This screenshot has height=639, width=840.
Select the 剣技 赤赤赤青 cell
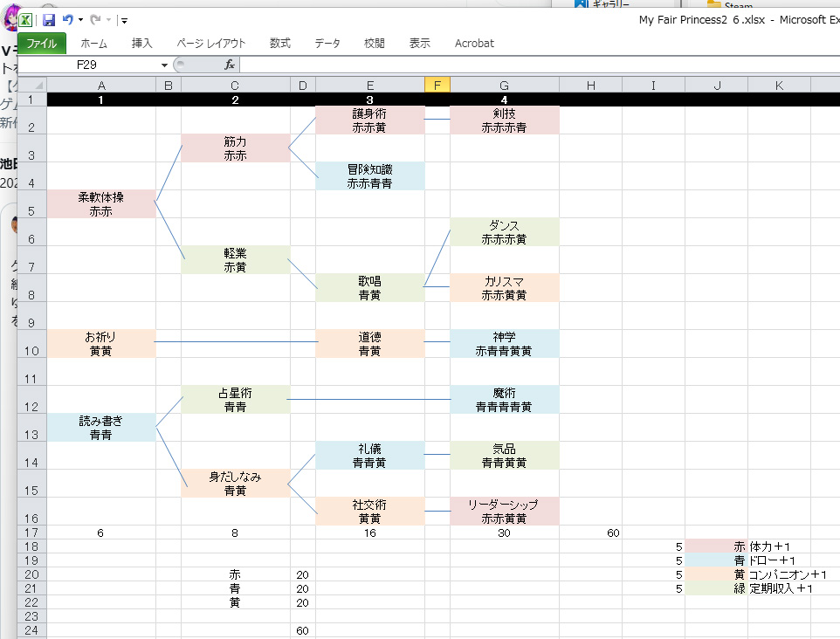point(504,120)
